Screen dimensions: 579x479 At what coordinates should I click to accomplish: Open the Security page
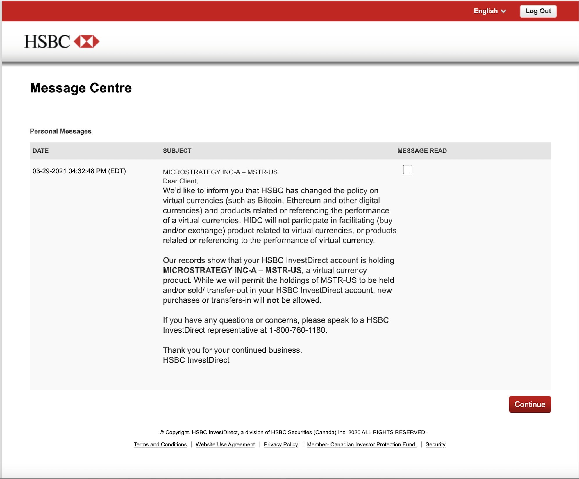(x=435, y=444)
